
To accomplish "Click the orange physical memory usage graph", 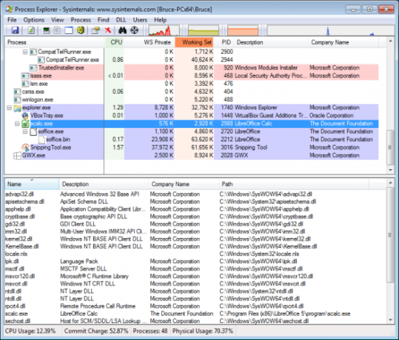I will pos(243,30).
